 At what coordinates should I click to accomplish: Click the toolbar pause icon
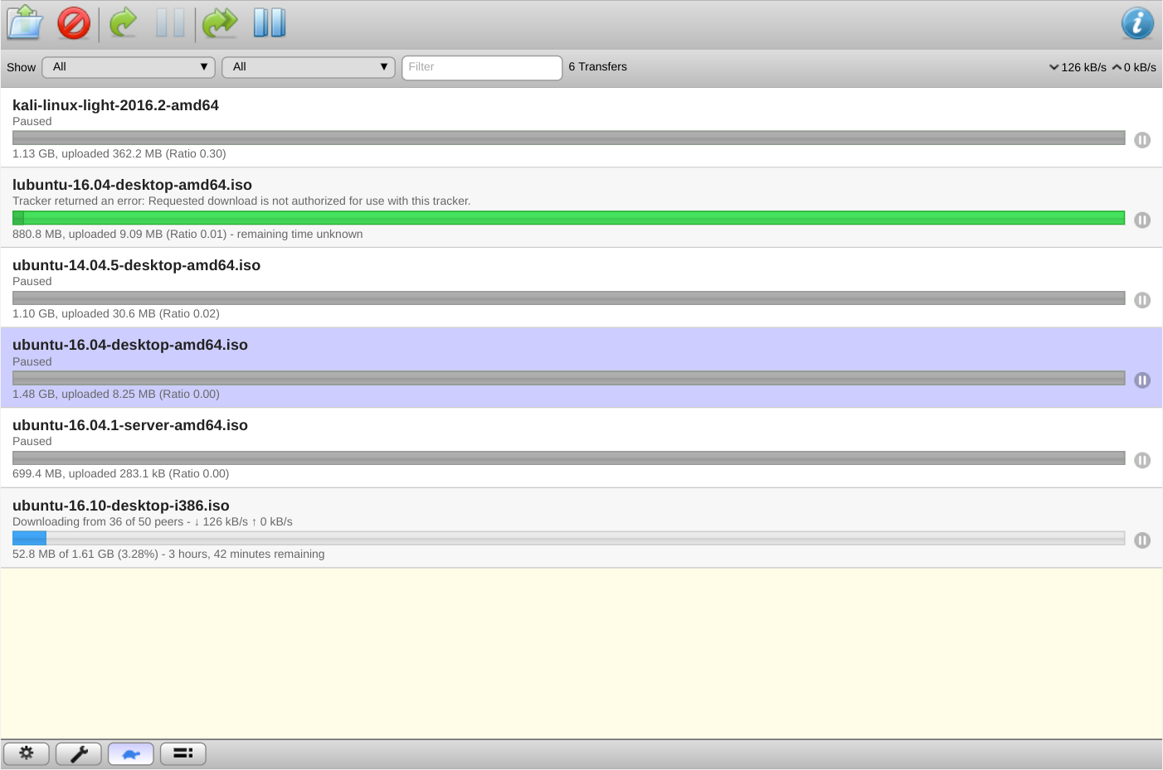[170, 23]
